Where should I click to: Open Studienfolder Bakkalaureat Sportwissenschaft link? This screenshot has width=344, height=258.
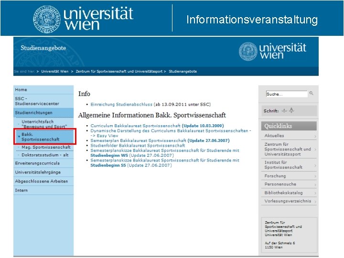[x=138, y=145]
